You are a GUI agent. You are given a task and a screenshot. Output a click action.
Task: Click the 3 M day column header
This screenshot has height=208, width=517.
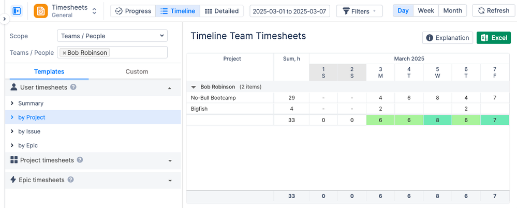point(380,72)
